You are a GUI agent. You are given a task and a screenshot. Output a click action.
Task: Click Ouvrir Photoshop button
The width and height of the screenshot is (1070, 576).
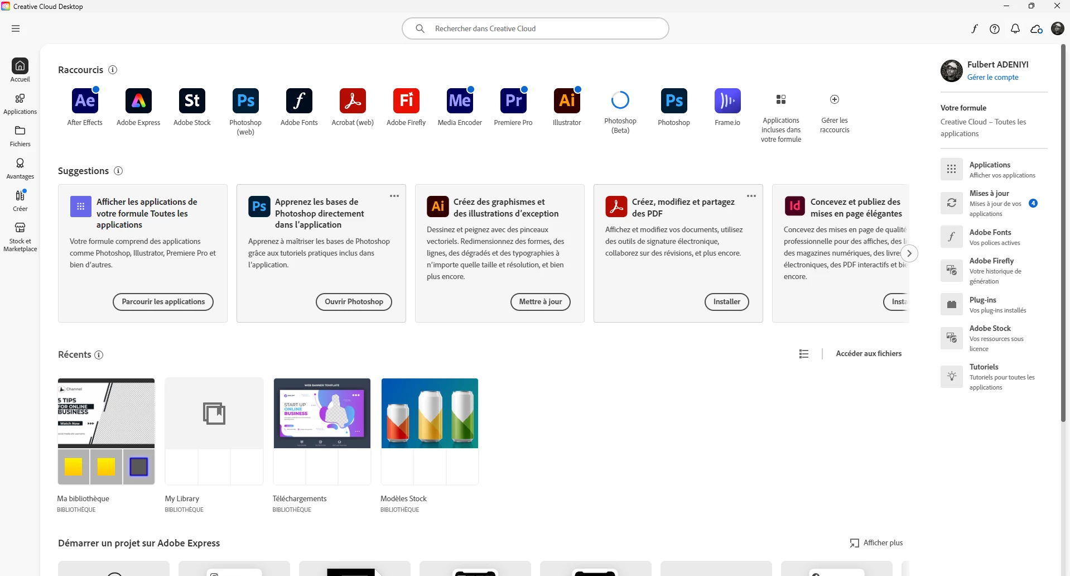354,302
